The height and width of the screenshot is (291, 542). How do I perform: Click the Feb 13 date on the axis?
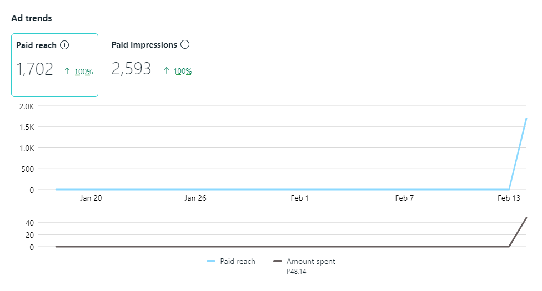coord(508,198)
